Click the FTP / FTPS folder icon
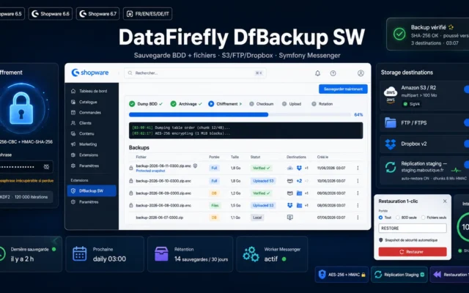This screenshot has width=469, height=293. point(391,122)
